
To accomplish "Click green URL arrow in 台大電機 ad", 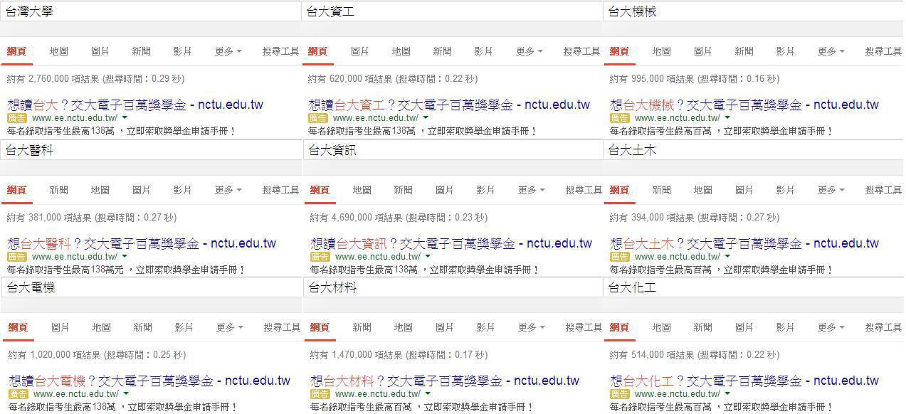I will tap(126, 393).
